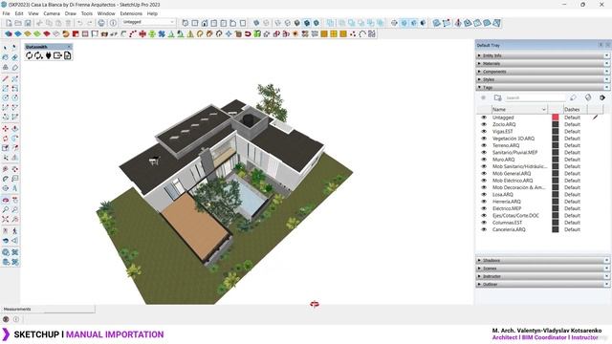The width and height of the screenshot is (612, 344).
Task: Select the Move tool with red arrows
Action: click(5, 129)
